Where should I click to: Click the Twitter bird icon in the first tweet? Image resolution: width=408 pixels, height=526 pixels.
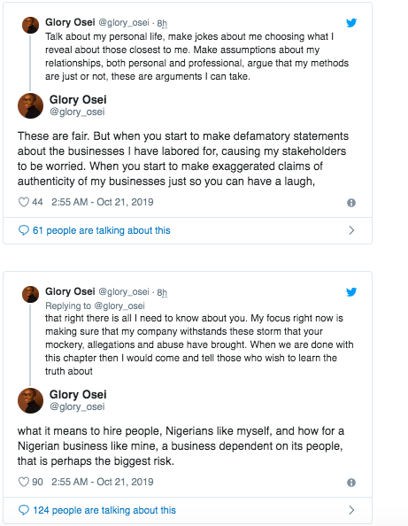point(351,23)
